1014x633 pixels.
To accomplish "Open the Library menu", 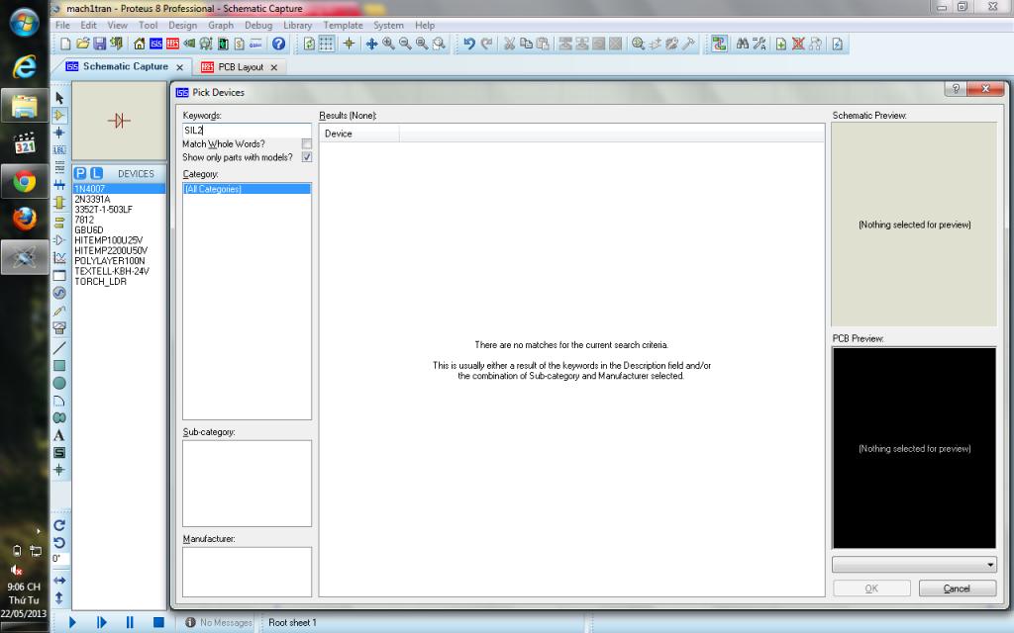I will click(x=297, y=25).
